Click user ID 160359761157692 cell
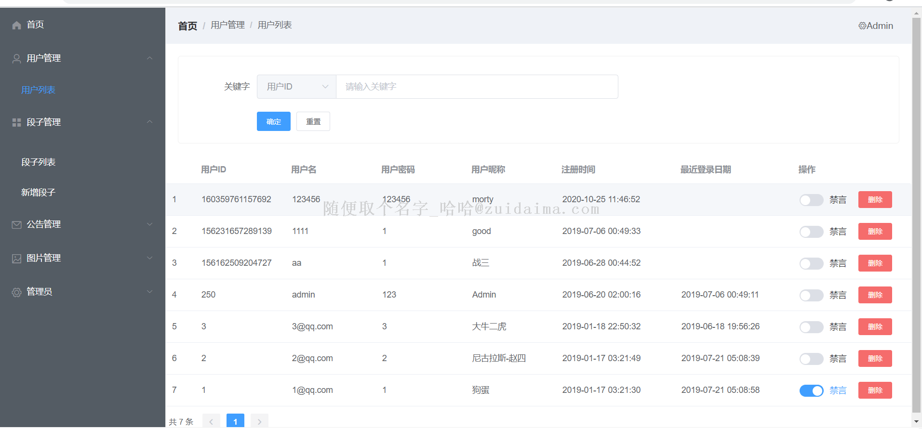 [x=236, y=199]
